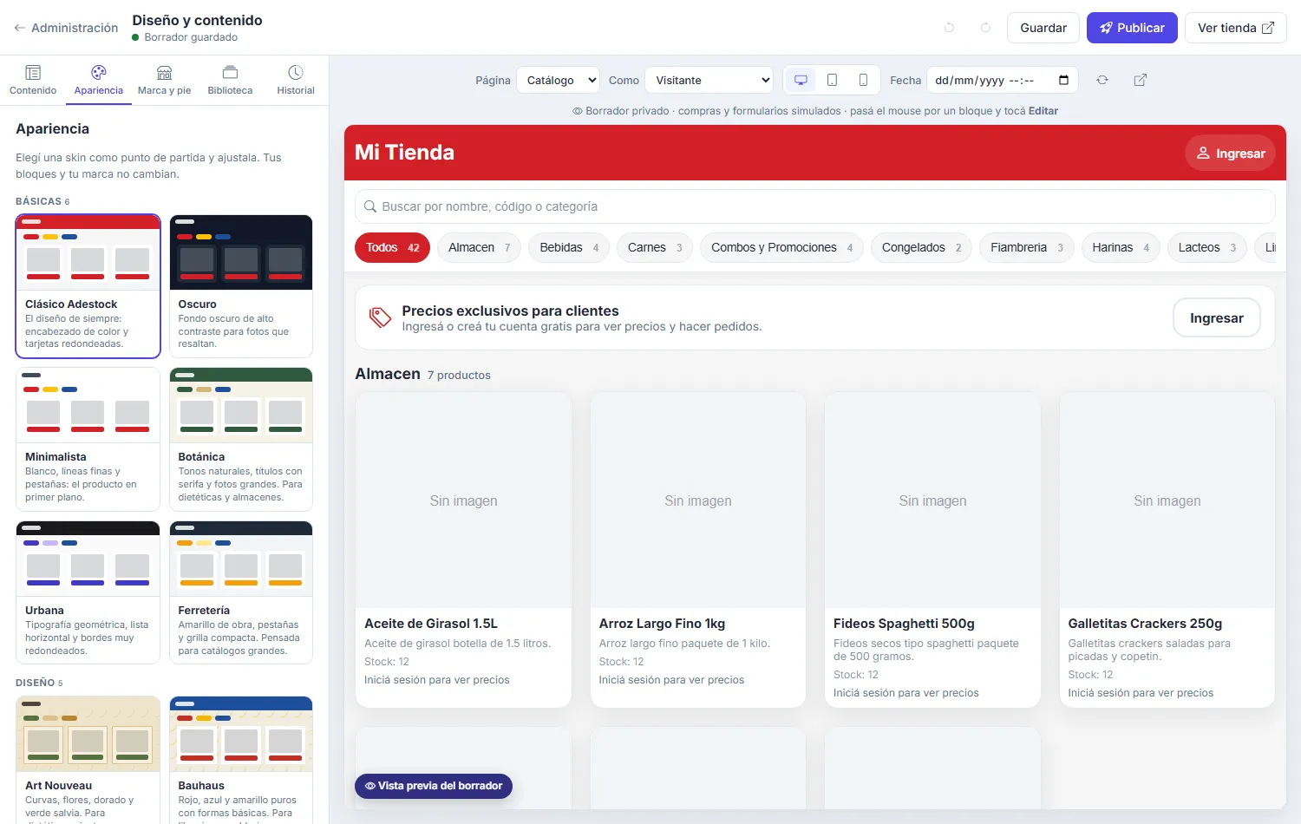Viewport: 1301px width, 824px height.
Task: Filter by the Congelados category
Action: pos(922,247)
